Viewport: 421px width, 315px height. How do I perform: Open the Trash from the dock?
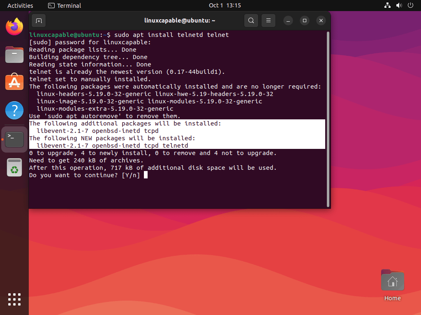point(14,167)
